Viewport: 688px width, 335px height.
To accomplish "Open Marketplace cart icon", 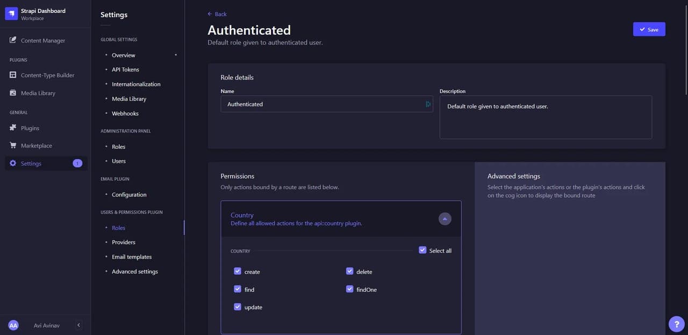I will click(13, 145).
